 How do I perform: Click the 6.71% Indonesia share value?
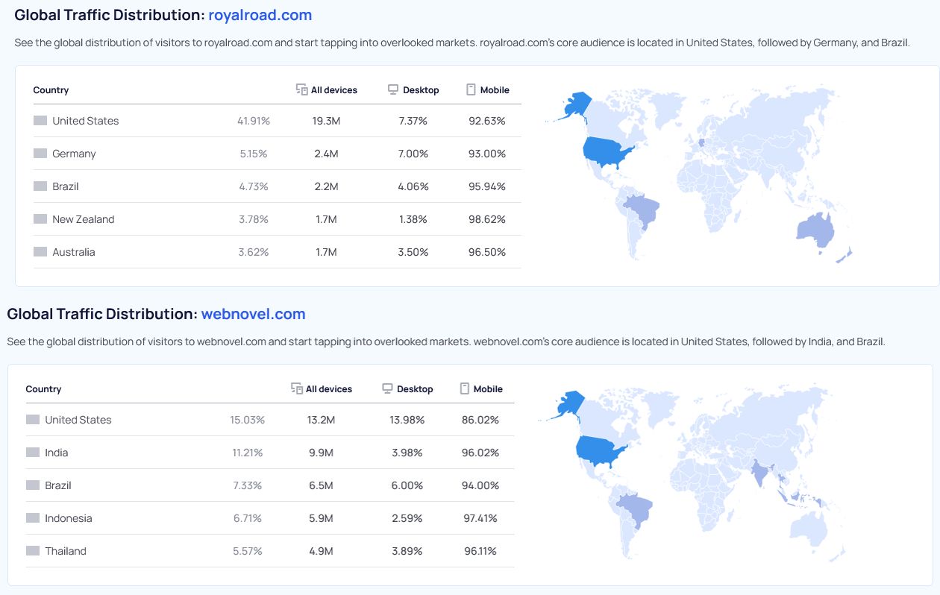click(248, 518)
